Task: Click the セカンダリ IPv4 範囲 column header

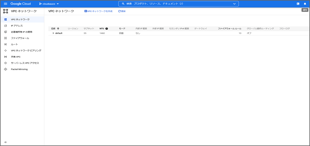Action: (x=179, y=29)
